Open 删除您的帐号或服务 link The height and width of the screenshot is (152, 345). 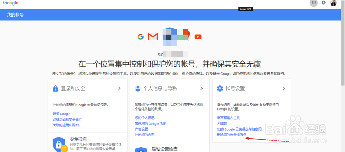[x=232, y=135]
